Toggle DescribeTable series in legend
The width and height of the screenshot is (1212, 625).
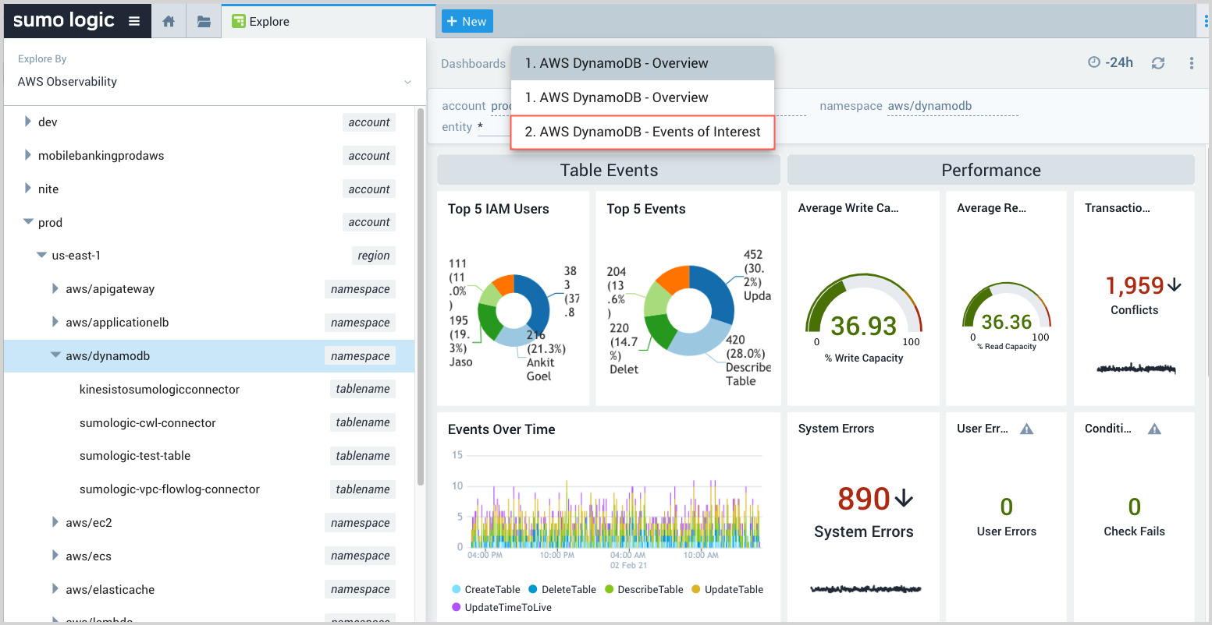tap(644, 590)
